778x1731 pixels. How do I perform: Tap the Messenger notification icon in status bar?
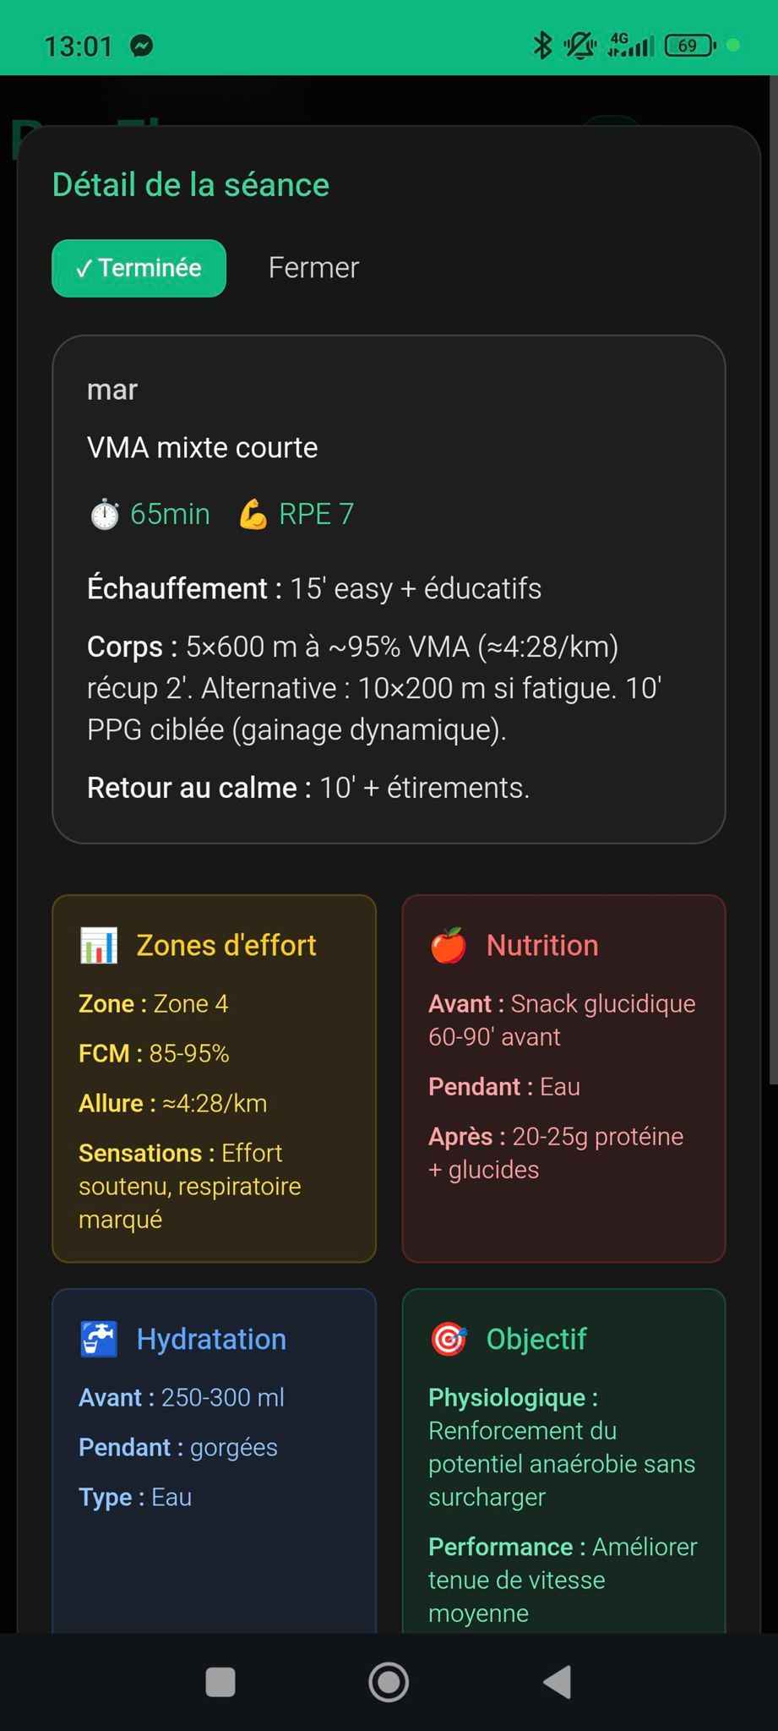(142, 46)
